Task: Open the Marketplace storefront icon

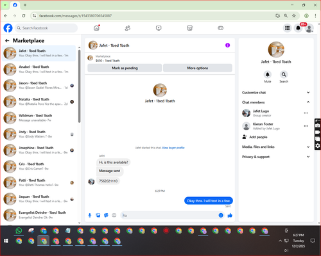Action: (x=189, y=28)
